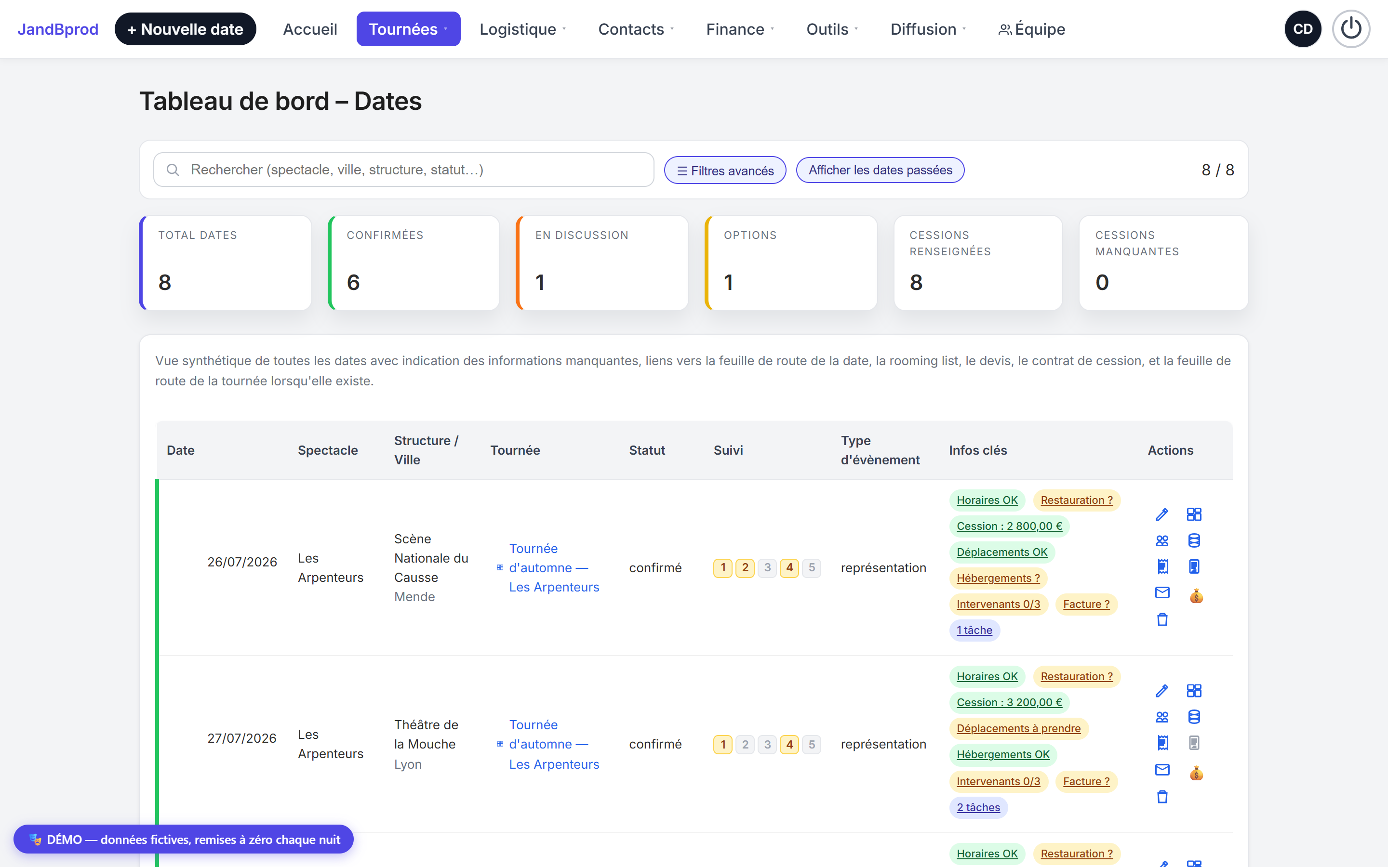Toggle suivi step 2 for Théâtre de la Mouche
This screenshot has width=1388, height=867.
[x=745, y=744]
